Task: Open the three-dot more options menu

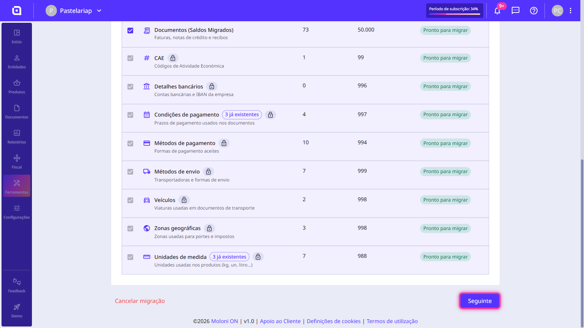Action: [x=571, y=11]
